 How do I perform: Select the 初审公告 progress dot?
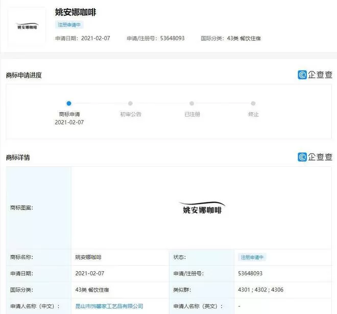[130, 103]
